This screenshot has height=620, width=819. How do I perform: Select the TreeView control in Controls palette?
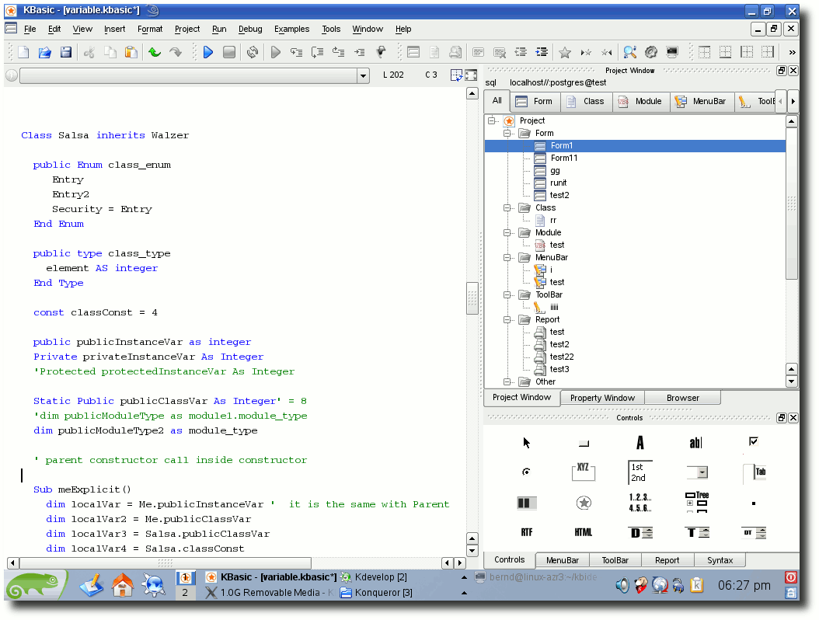[697, 502]
